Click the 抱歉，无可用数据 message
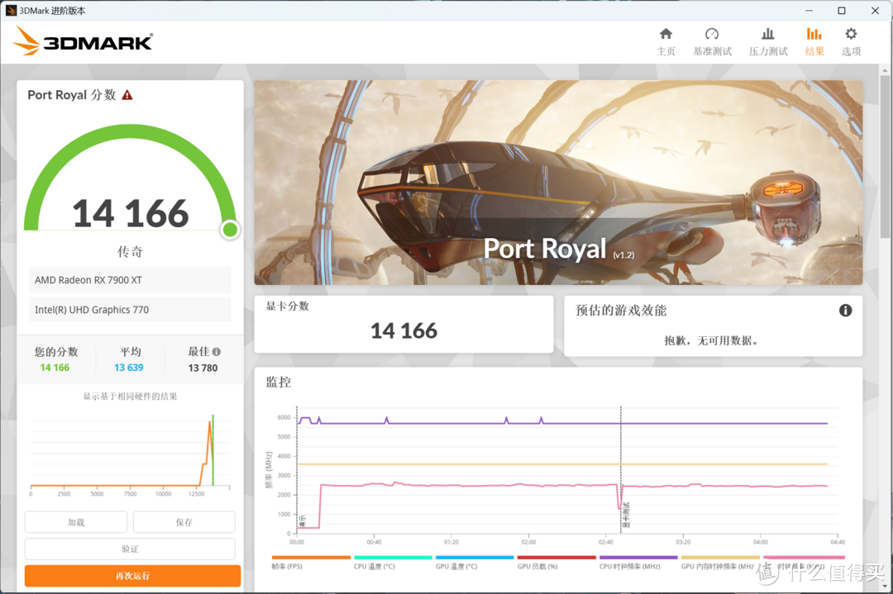Screen dimensions: 893x594 [x=711, y=340]
